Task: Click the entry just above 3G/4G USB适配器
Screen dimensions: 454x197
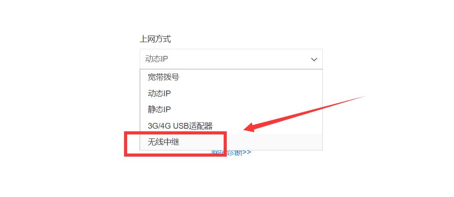Action: 231,110
